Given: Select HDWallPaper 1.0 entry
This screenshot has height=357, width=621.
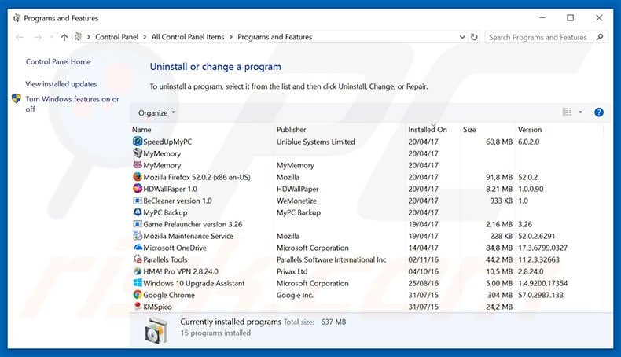Looking at the screenshot, I should pyautogui.click(x=171, y=189).
